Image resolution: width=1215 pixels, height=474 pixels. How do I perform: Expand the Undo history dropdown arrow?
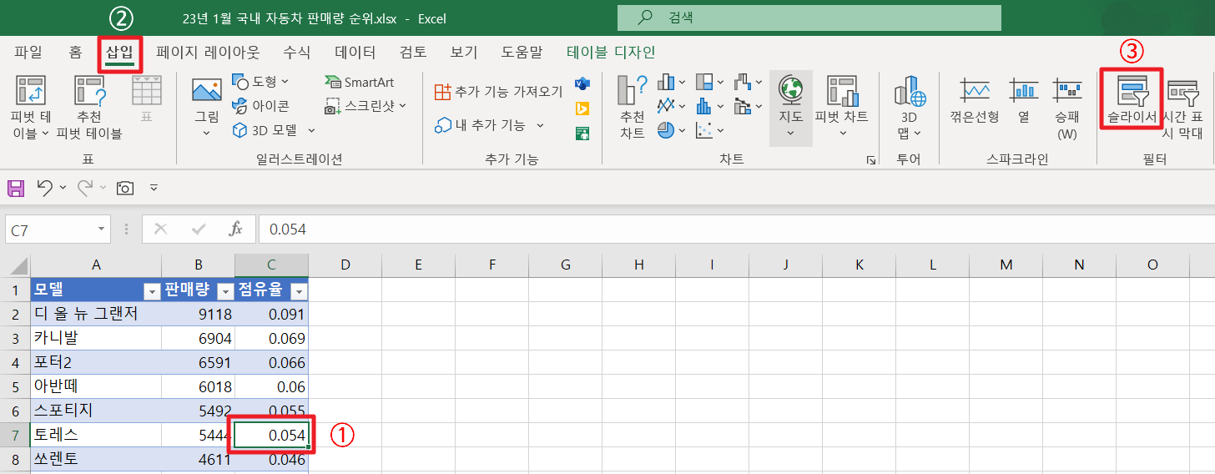tap(63, 188)
